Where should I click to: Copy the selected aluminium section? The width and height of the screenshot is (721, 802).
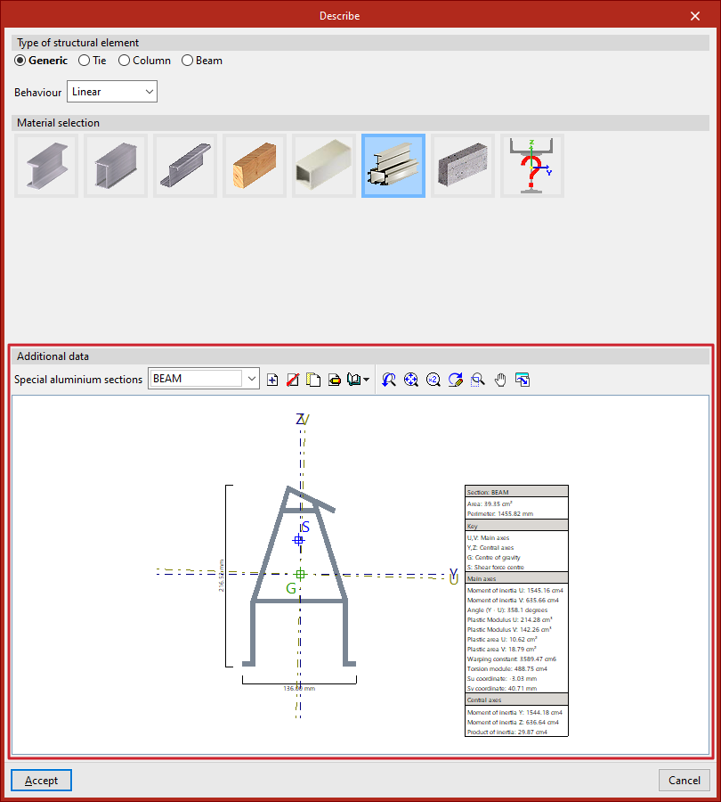(313, 380)
